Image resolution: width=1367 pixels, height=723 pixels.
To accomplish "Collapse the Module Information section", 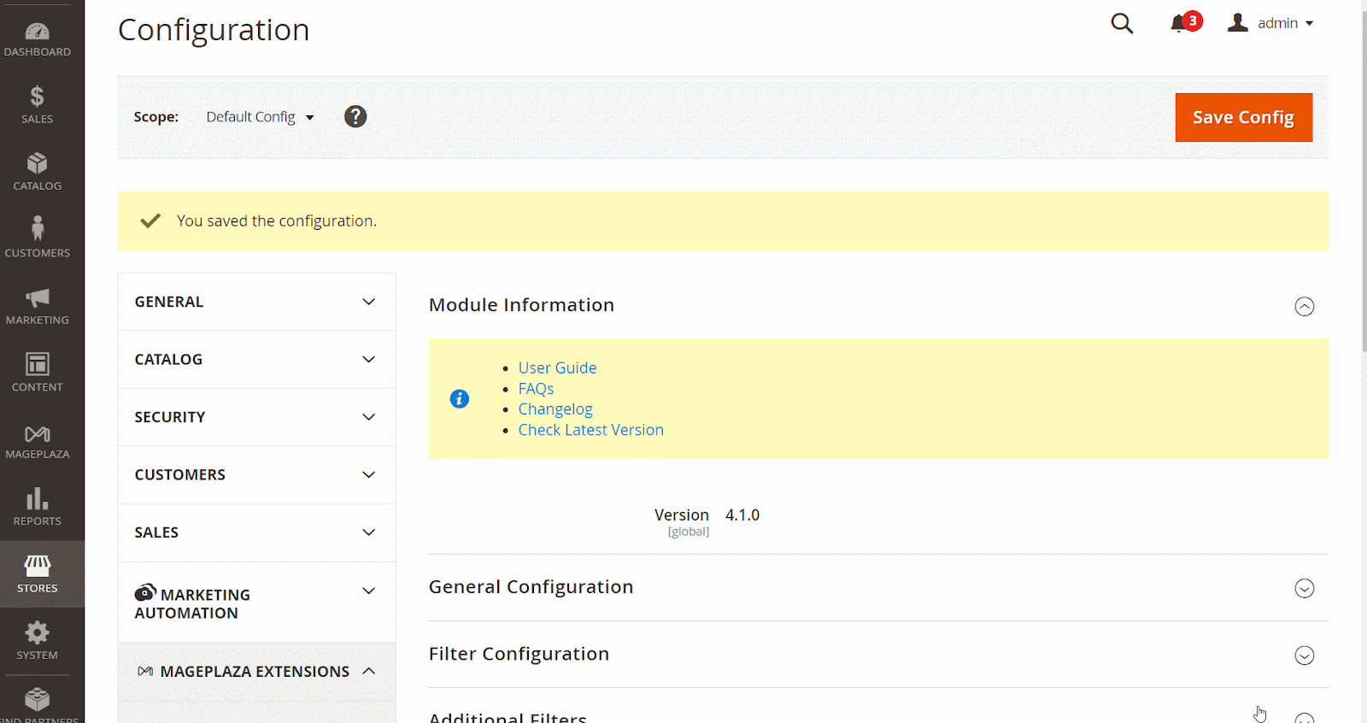I will click(1304, 306).
